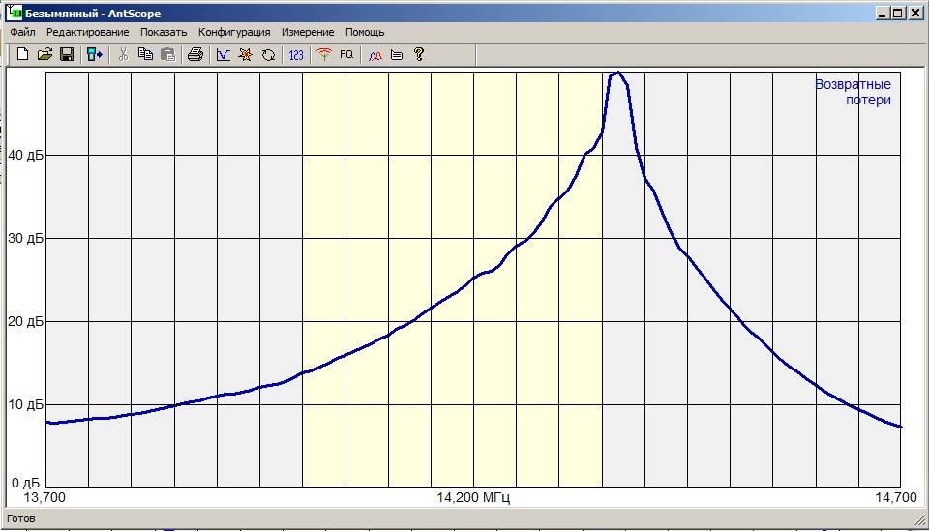929x531 pixels.
Task: Click the scissors Cut icon
Action: (123, 54)
